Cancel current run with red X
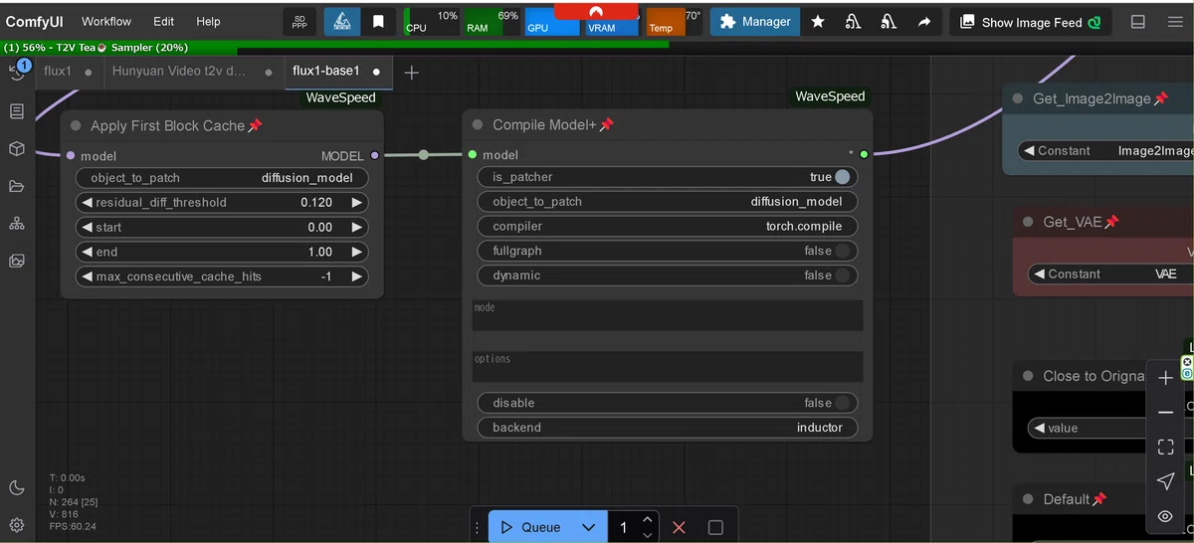The height and width of the screenshot is (543, 1194). coord(679,527)
